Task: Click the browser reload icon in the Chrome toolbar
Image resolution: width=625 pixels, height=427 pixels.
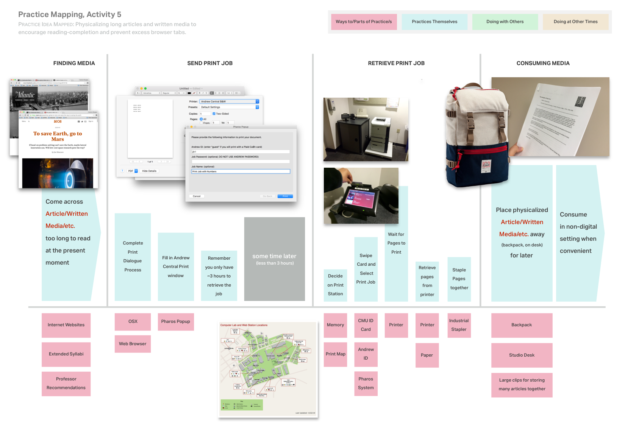Action: coord(25,115)
